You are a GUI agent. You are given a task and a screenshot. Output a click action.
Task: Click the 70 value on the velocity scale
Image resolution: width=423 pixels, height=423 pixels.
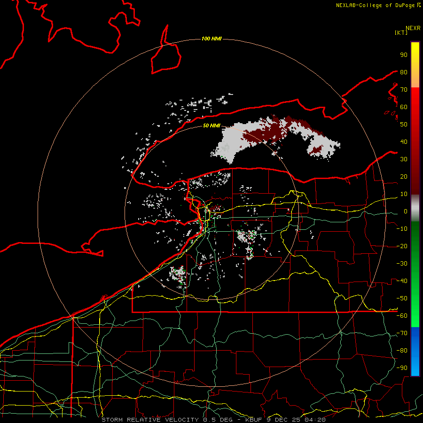point(404,90)
